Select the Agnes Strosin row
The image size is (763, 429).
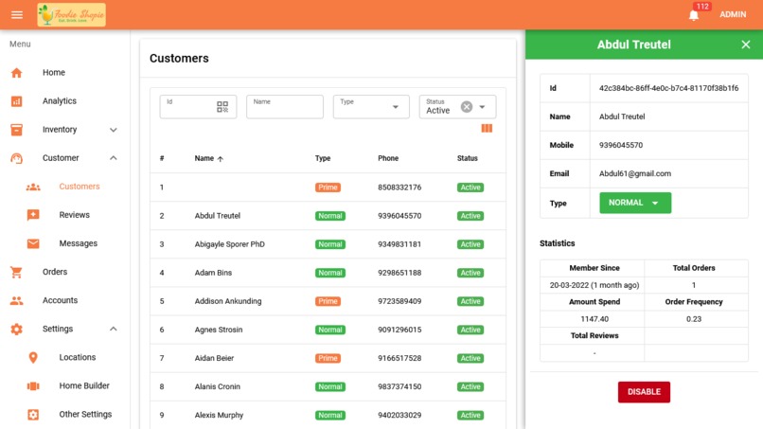point(328,330)
